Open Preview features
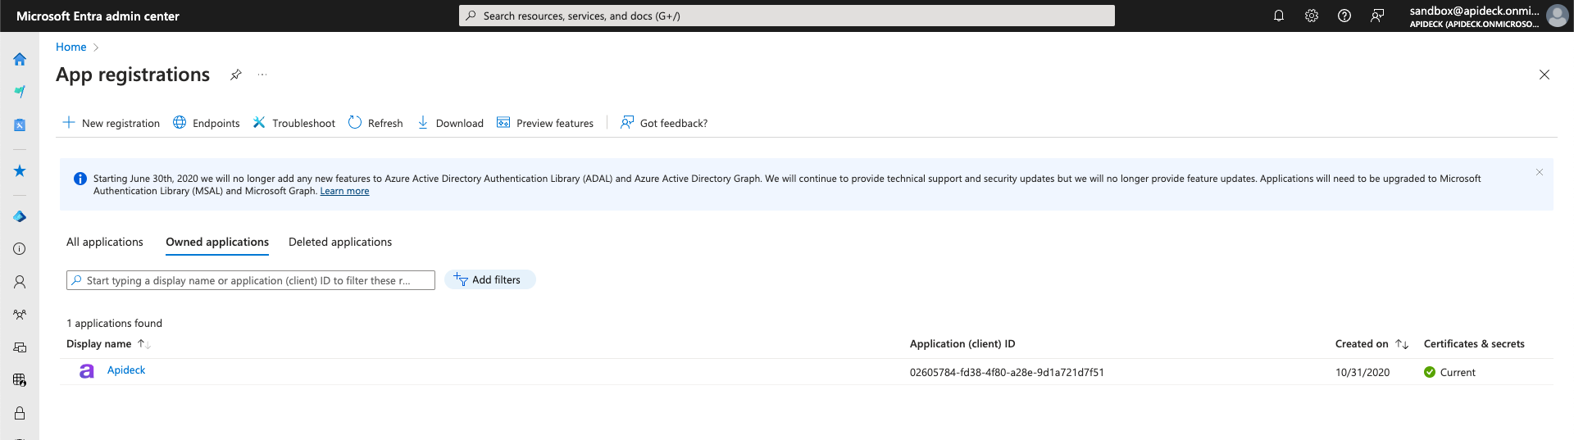 [x=545, y=123]
